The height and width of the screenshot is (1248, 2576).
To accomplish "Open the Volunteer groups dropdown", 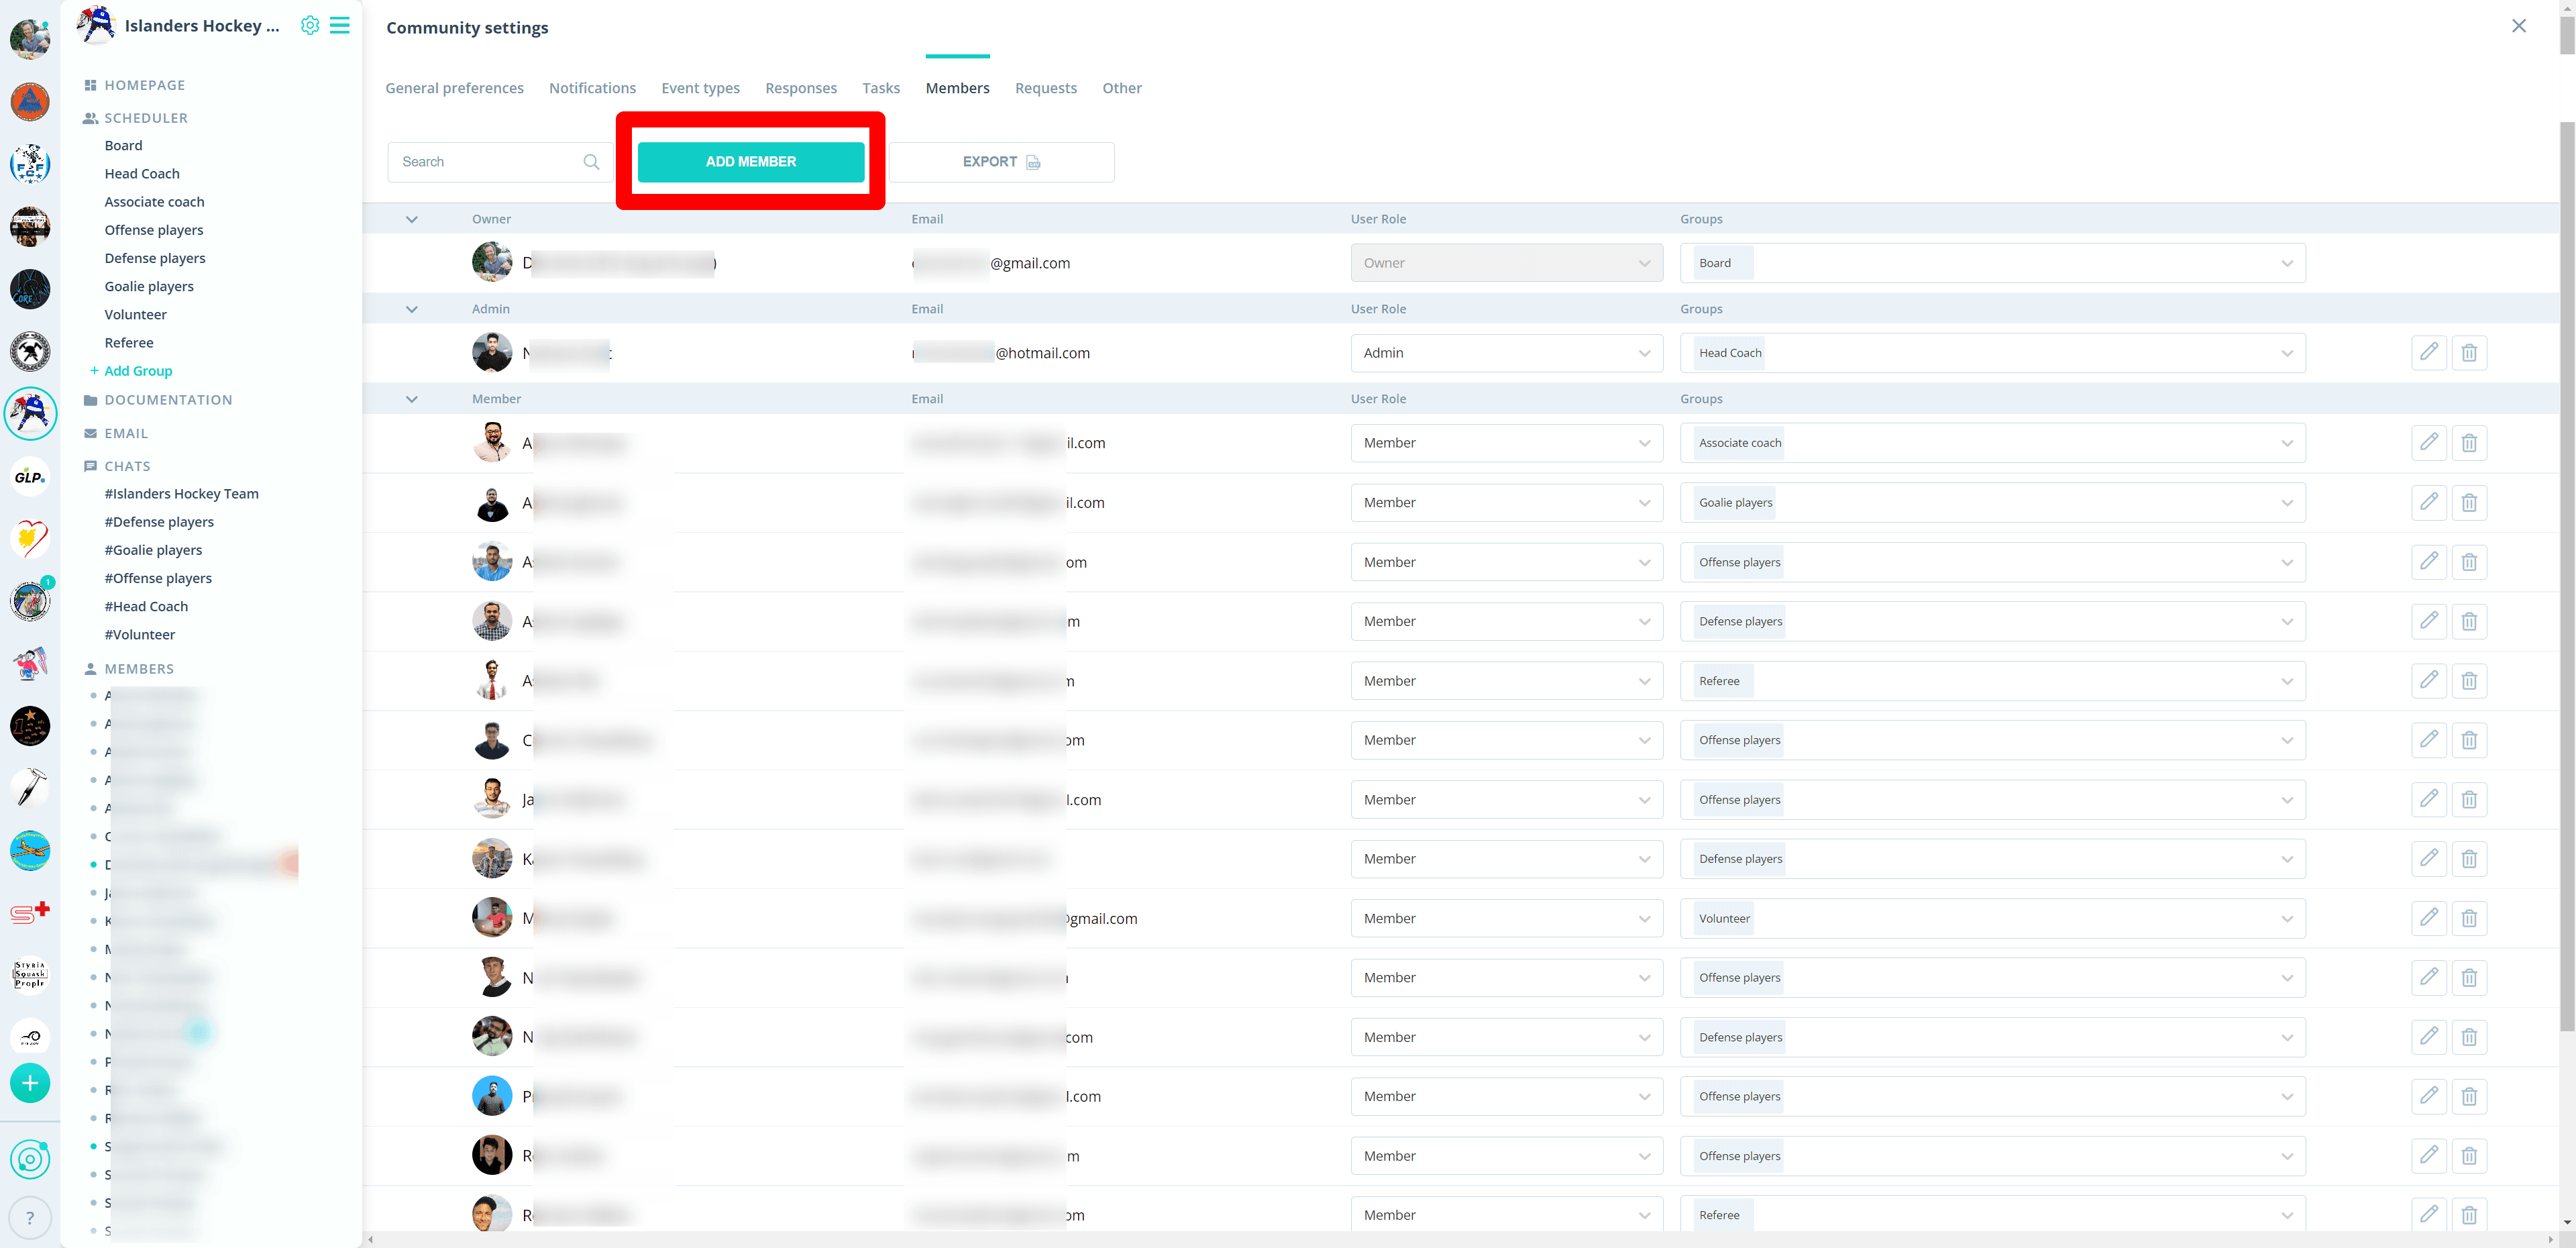I will click(1992, 918).
